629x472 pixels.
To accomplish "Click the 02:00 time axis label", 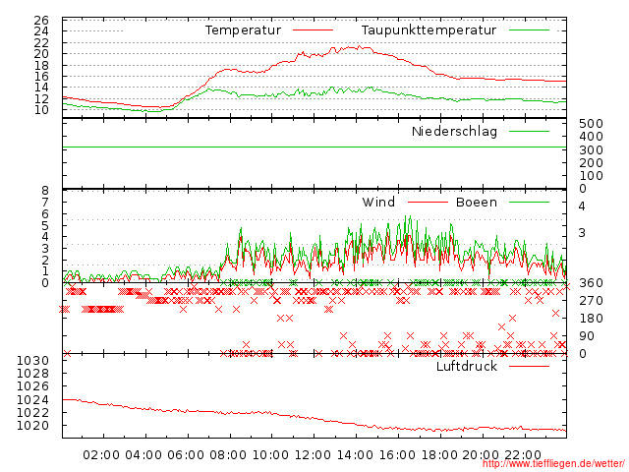I will (x=101, y=455).
